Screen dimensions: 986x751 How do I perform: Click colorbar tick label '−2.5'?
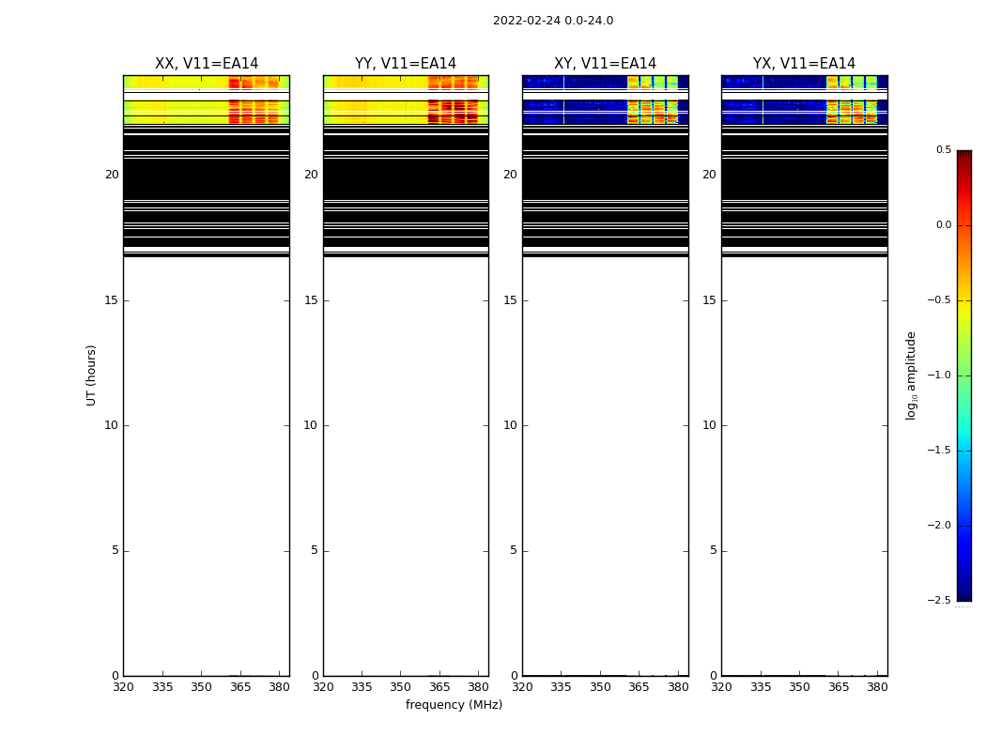pyautogui.click(x=939, y=600)
